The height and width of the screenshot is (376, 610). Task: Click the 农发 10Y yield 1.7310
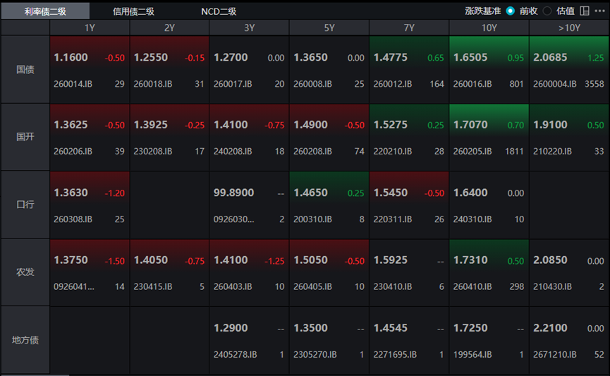click(x=470, y=260)
